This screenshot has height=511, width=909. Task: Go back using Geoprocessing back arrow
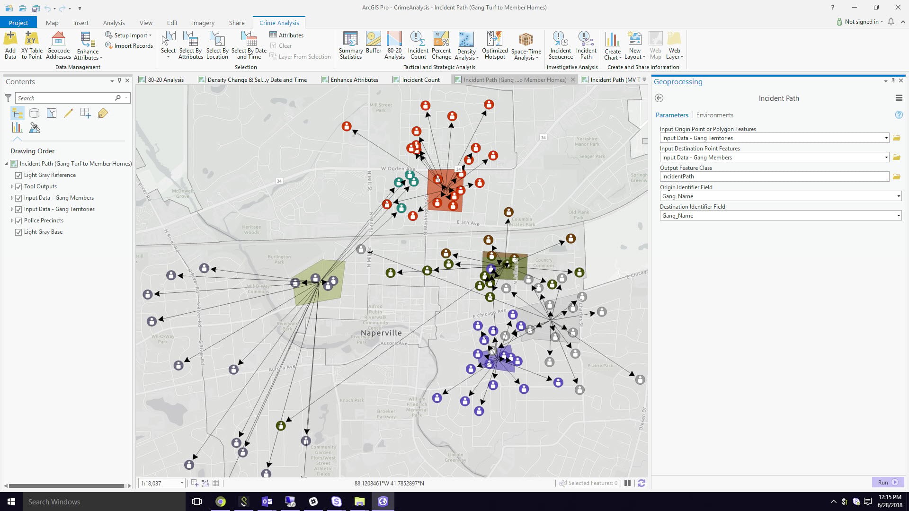click(x=659, y=98)
